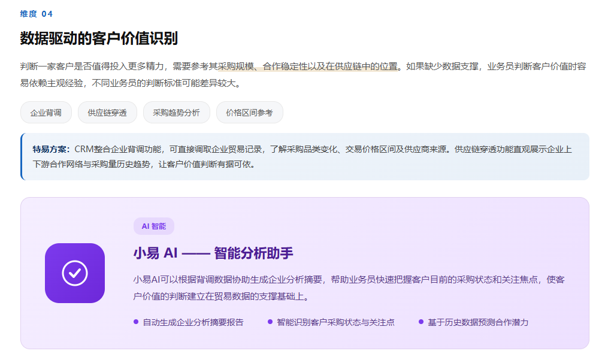Click the purple checkmark icon tile
Screen dimensions: 608x363
[x=75, y=273]
